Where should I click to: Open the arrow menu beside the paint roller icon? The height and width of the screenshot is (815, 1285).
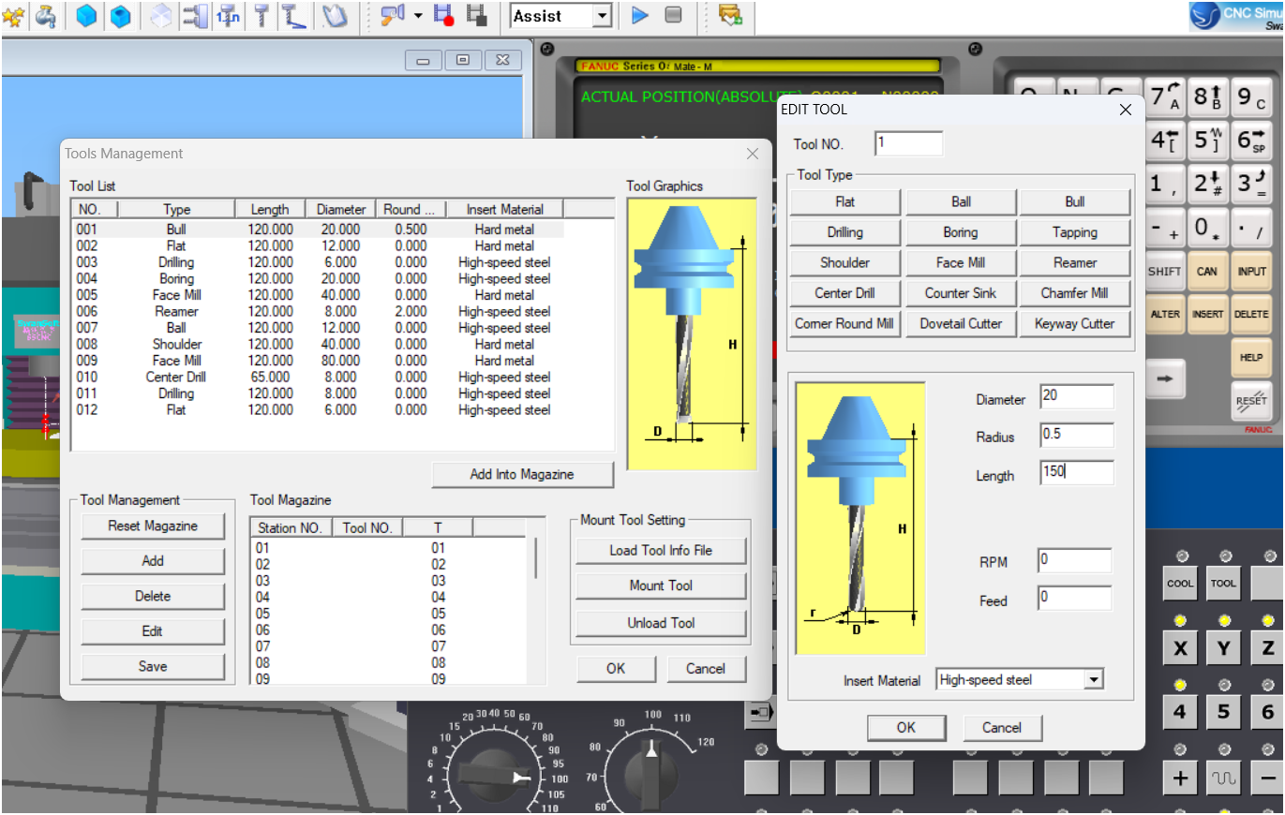(x=417, y=16)
